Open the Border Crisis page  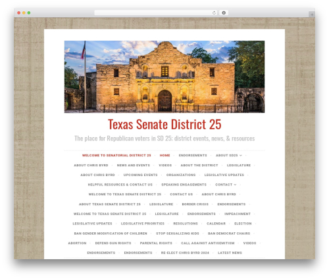(195, 204)
